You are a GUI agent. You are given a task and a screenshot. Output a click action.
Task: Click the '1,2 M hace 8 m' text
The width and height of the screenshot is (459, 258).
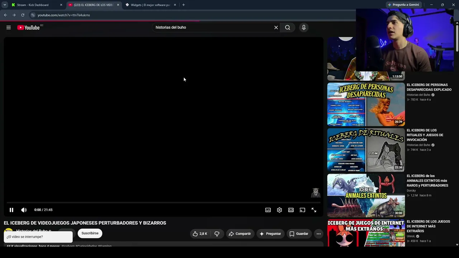pos(419,195)
